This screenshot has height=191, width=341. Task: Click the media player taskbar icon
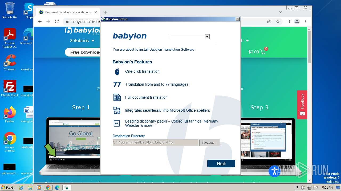pyautogui.click(x=39, y=188)
